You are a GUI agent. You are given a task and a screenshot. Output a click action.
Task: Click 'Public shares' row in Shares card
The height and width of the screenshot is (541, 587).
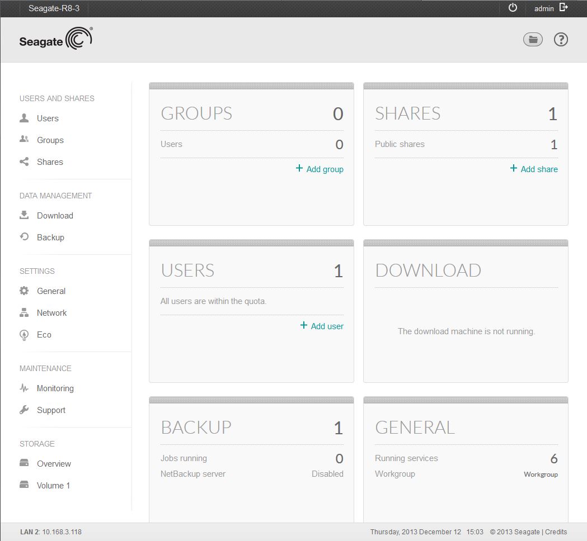[x=466, y=144]
